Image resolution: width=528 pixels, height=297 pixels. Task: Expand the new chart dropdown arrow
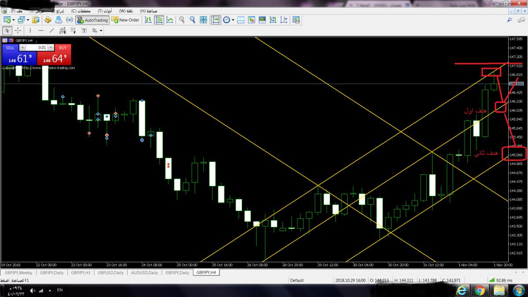(x=14, y=20)
